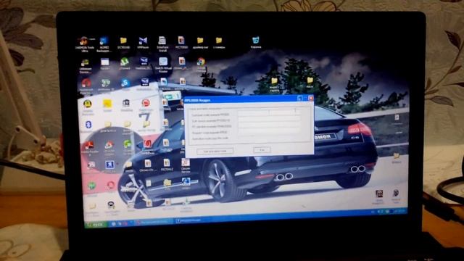
Task: Open the Interface Install desktop icon
Action: [x=162, y=41]
